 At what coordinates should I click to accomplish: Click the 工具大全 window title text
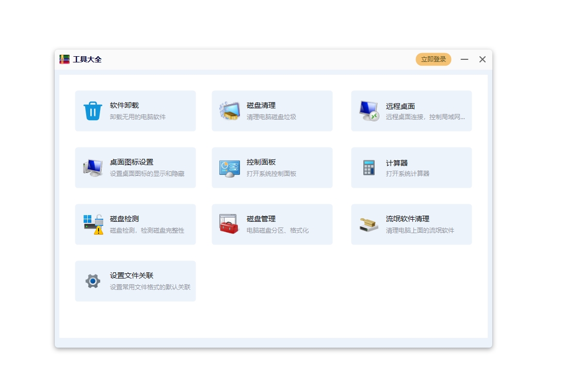pyautogui.click(x=87, y=59)
